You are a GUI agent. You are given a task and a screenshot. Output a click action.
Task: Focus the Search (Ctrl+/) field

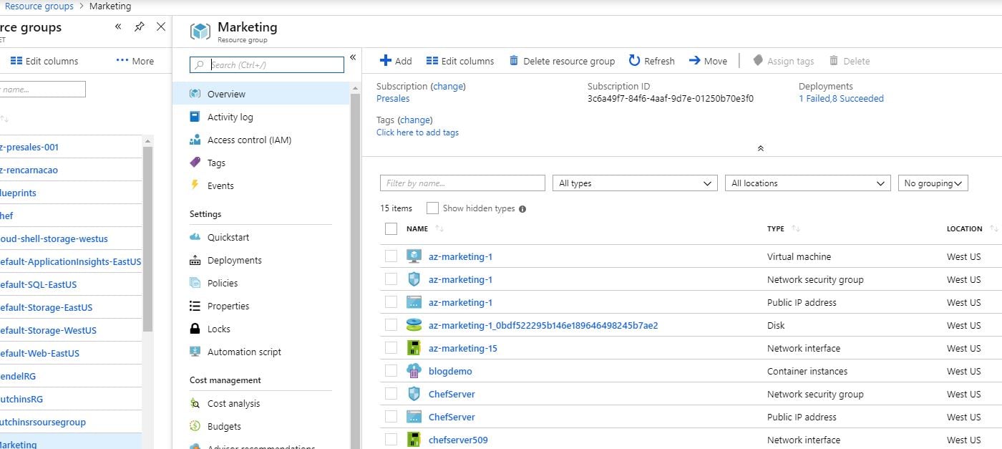pyautogui.click(x=267, y=64)
